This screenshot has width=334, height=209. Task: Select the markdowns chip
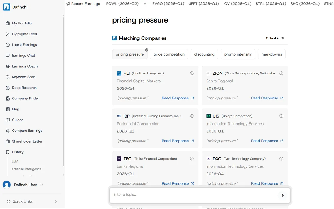tap(272, 54)
